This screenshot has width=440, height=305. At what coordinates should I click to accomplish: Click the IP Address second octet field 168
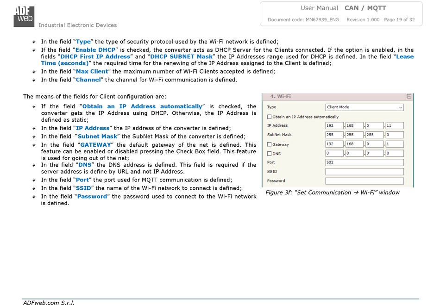354,125
